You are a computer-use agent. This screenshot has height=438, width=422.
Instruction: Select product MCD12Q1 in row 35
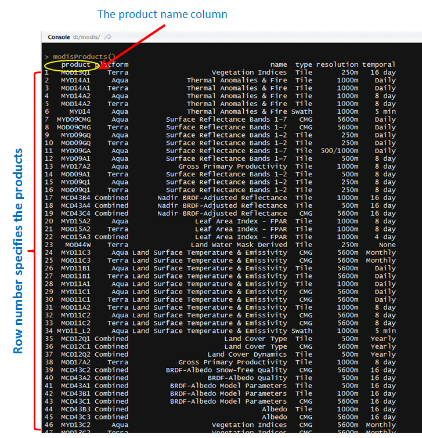tap(75, 339)
